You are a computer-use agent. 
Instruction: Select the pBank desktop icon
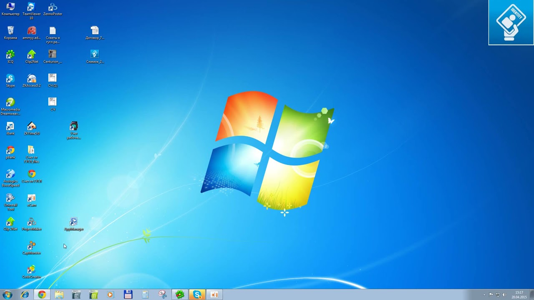[10, 152]
